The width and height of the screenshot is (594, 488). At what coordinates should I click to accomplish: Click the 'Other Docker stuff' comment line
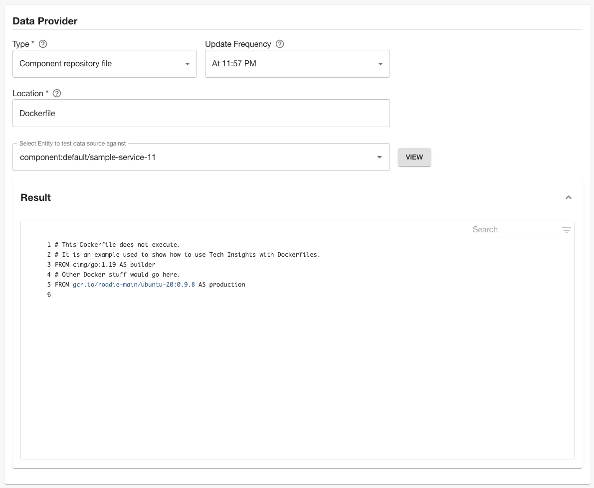117,275
